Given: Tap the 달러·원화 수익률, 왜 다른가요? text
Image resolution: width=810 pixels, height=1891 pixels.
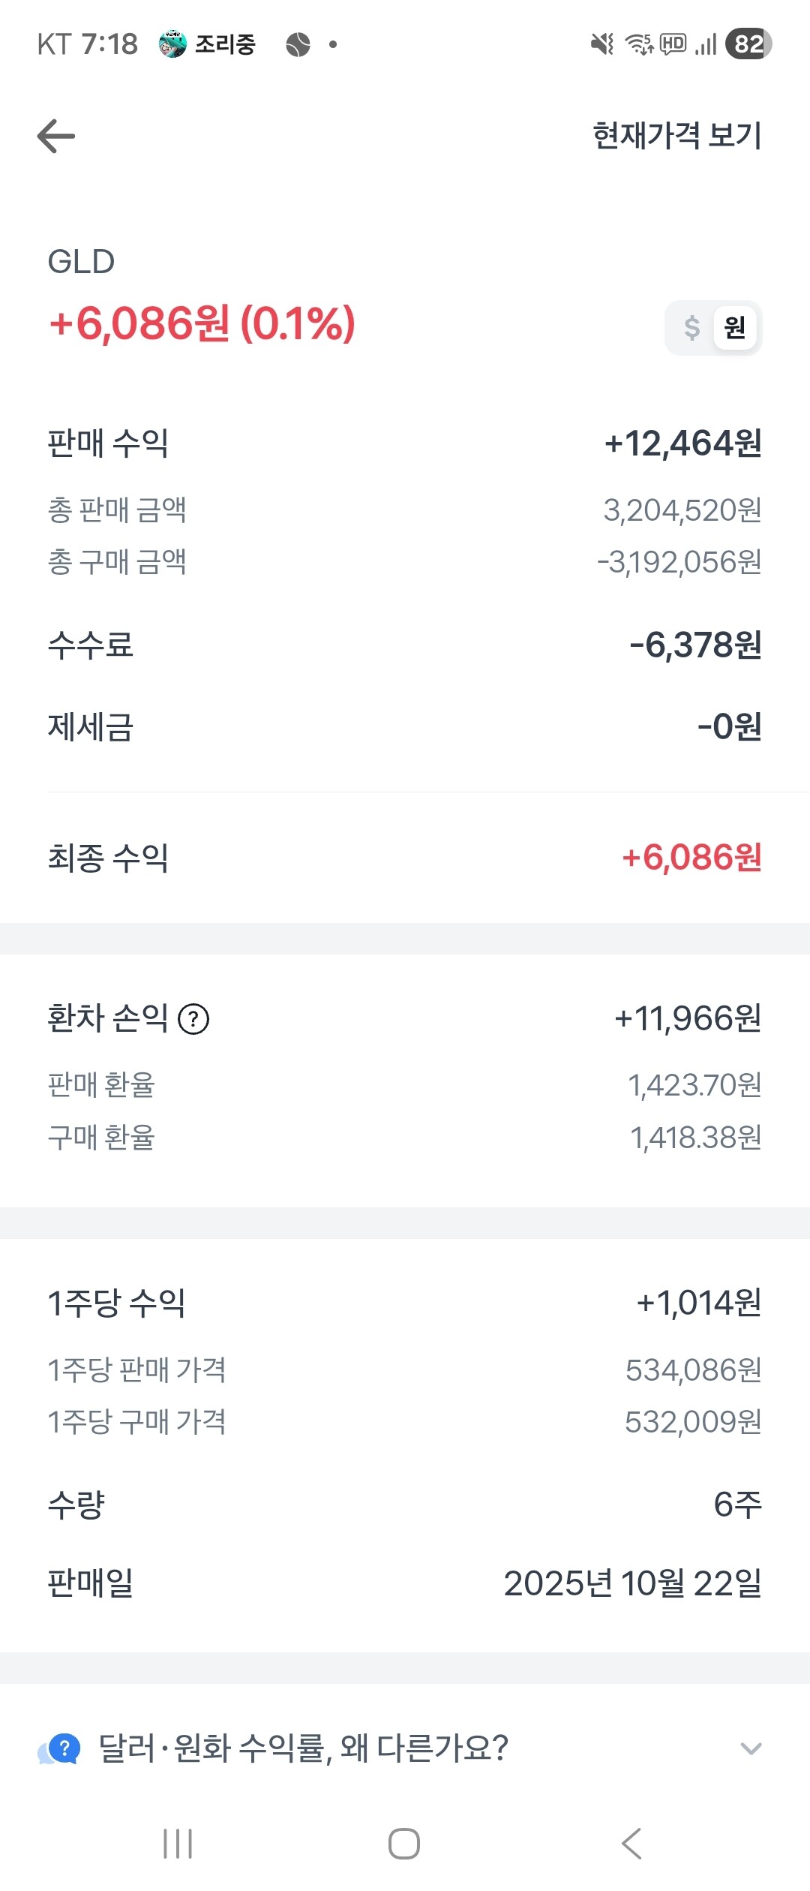Looking at the screenshot, I should (304, 1748).
